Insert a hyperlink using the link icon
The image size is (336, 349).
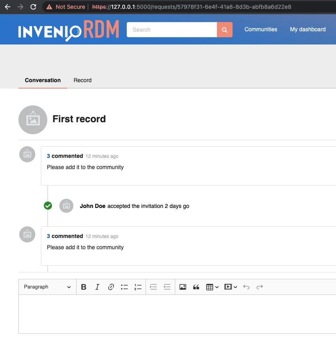(x=111, y=287)
